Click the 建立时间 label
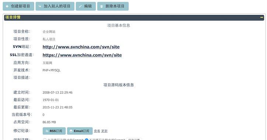This screenshot has width=267, height=140. click(x=22, y=92)
